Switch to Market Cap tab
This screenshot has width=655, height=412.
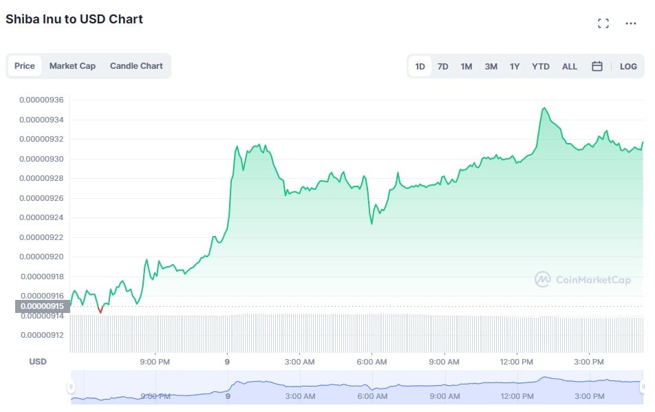pyautogui.click(x=72, y=66)
